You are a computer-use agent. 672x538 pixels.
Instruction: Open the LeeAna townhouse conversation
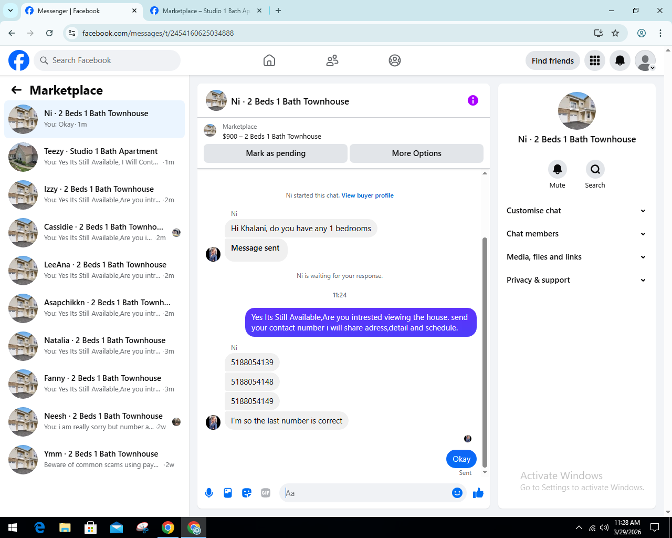click(x=94, y=271)
